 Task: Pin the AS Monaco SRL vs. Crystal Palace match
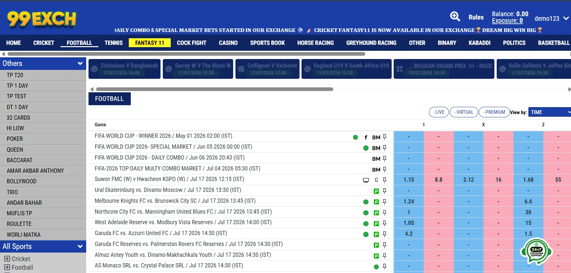pyautogui.click(x=384, y=266)
